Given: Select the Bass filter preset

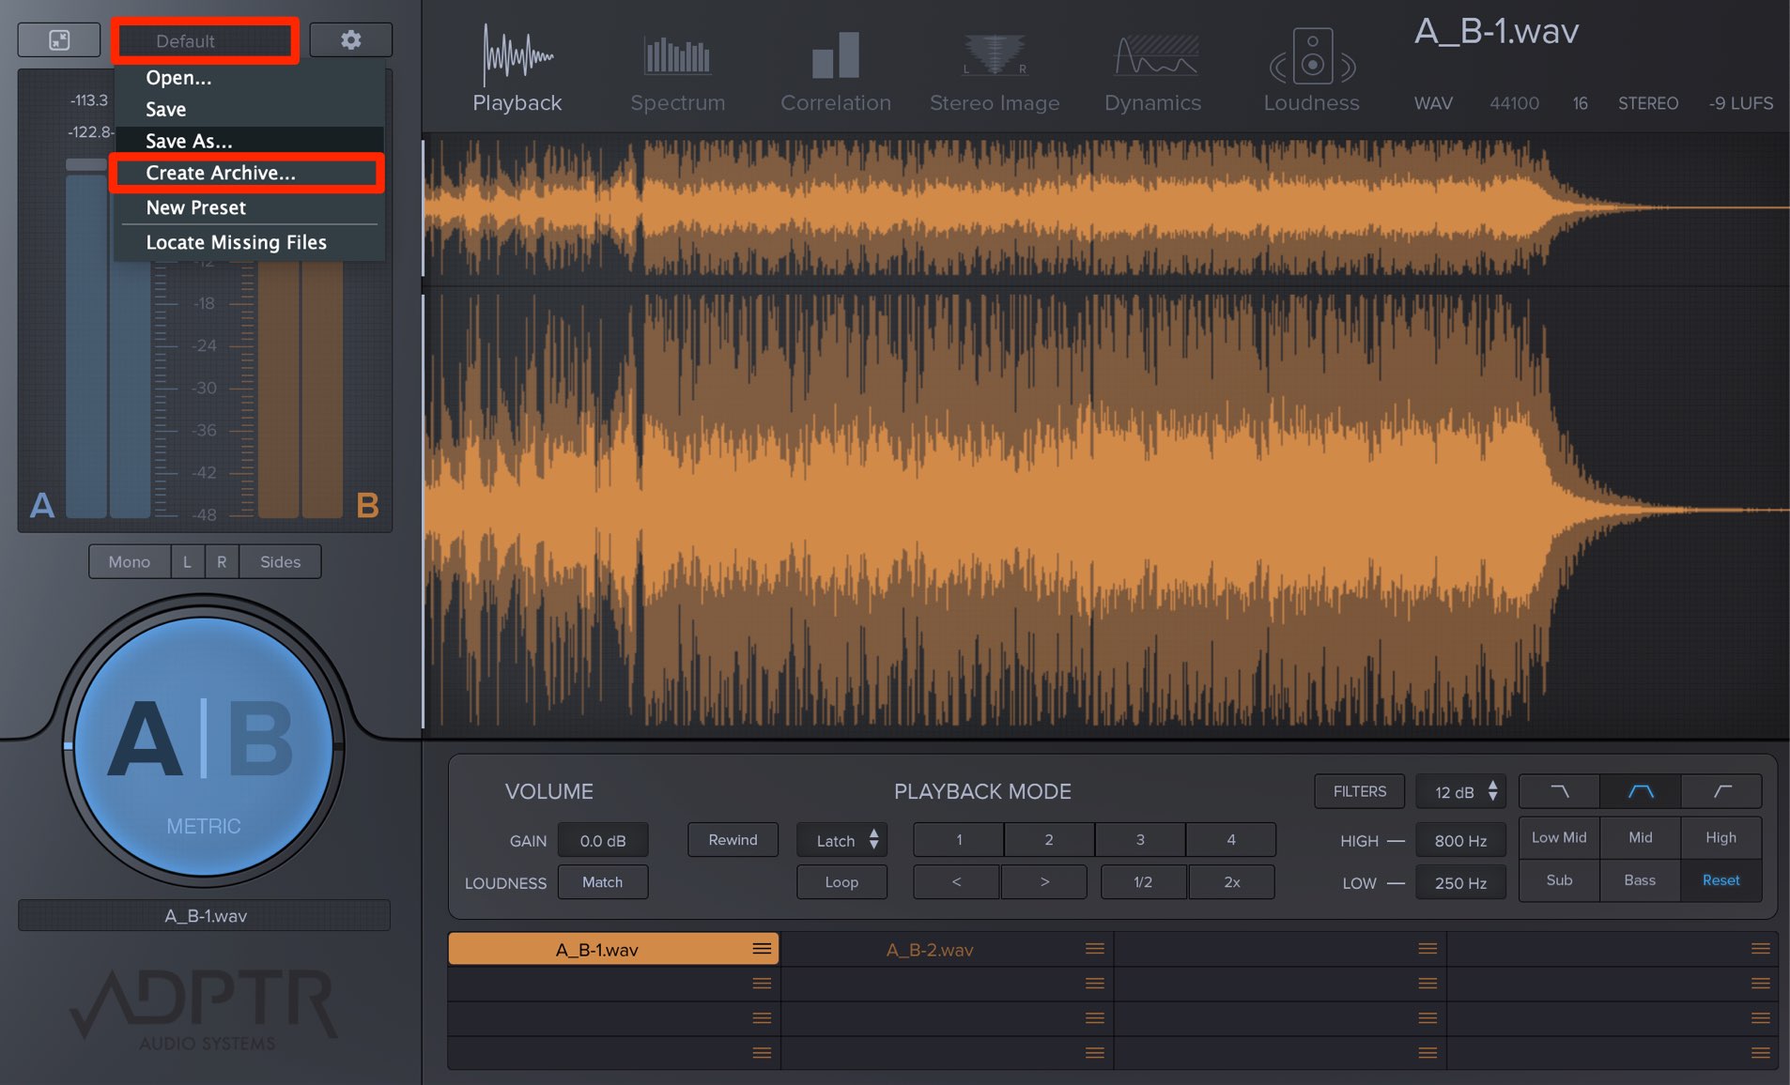Looking at the screenshot, I should coord(1641,880).
